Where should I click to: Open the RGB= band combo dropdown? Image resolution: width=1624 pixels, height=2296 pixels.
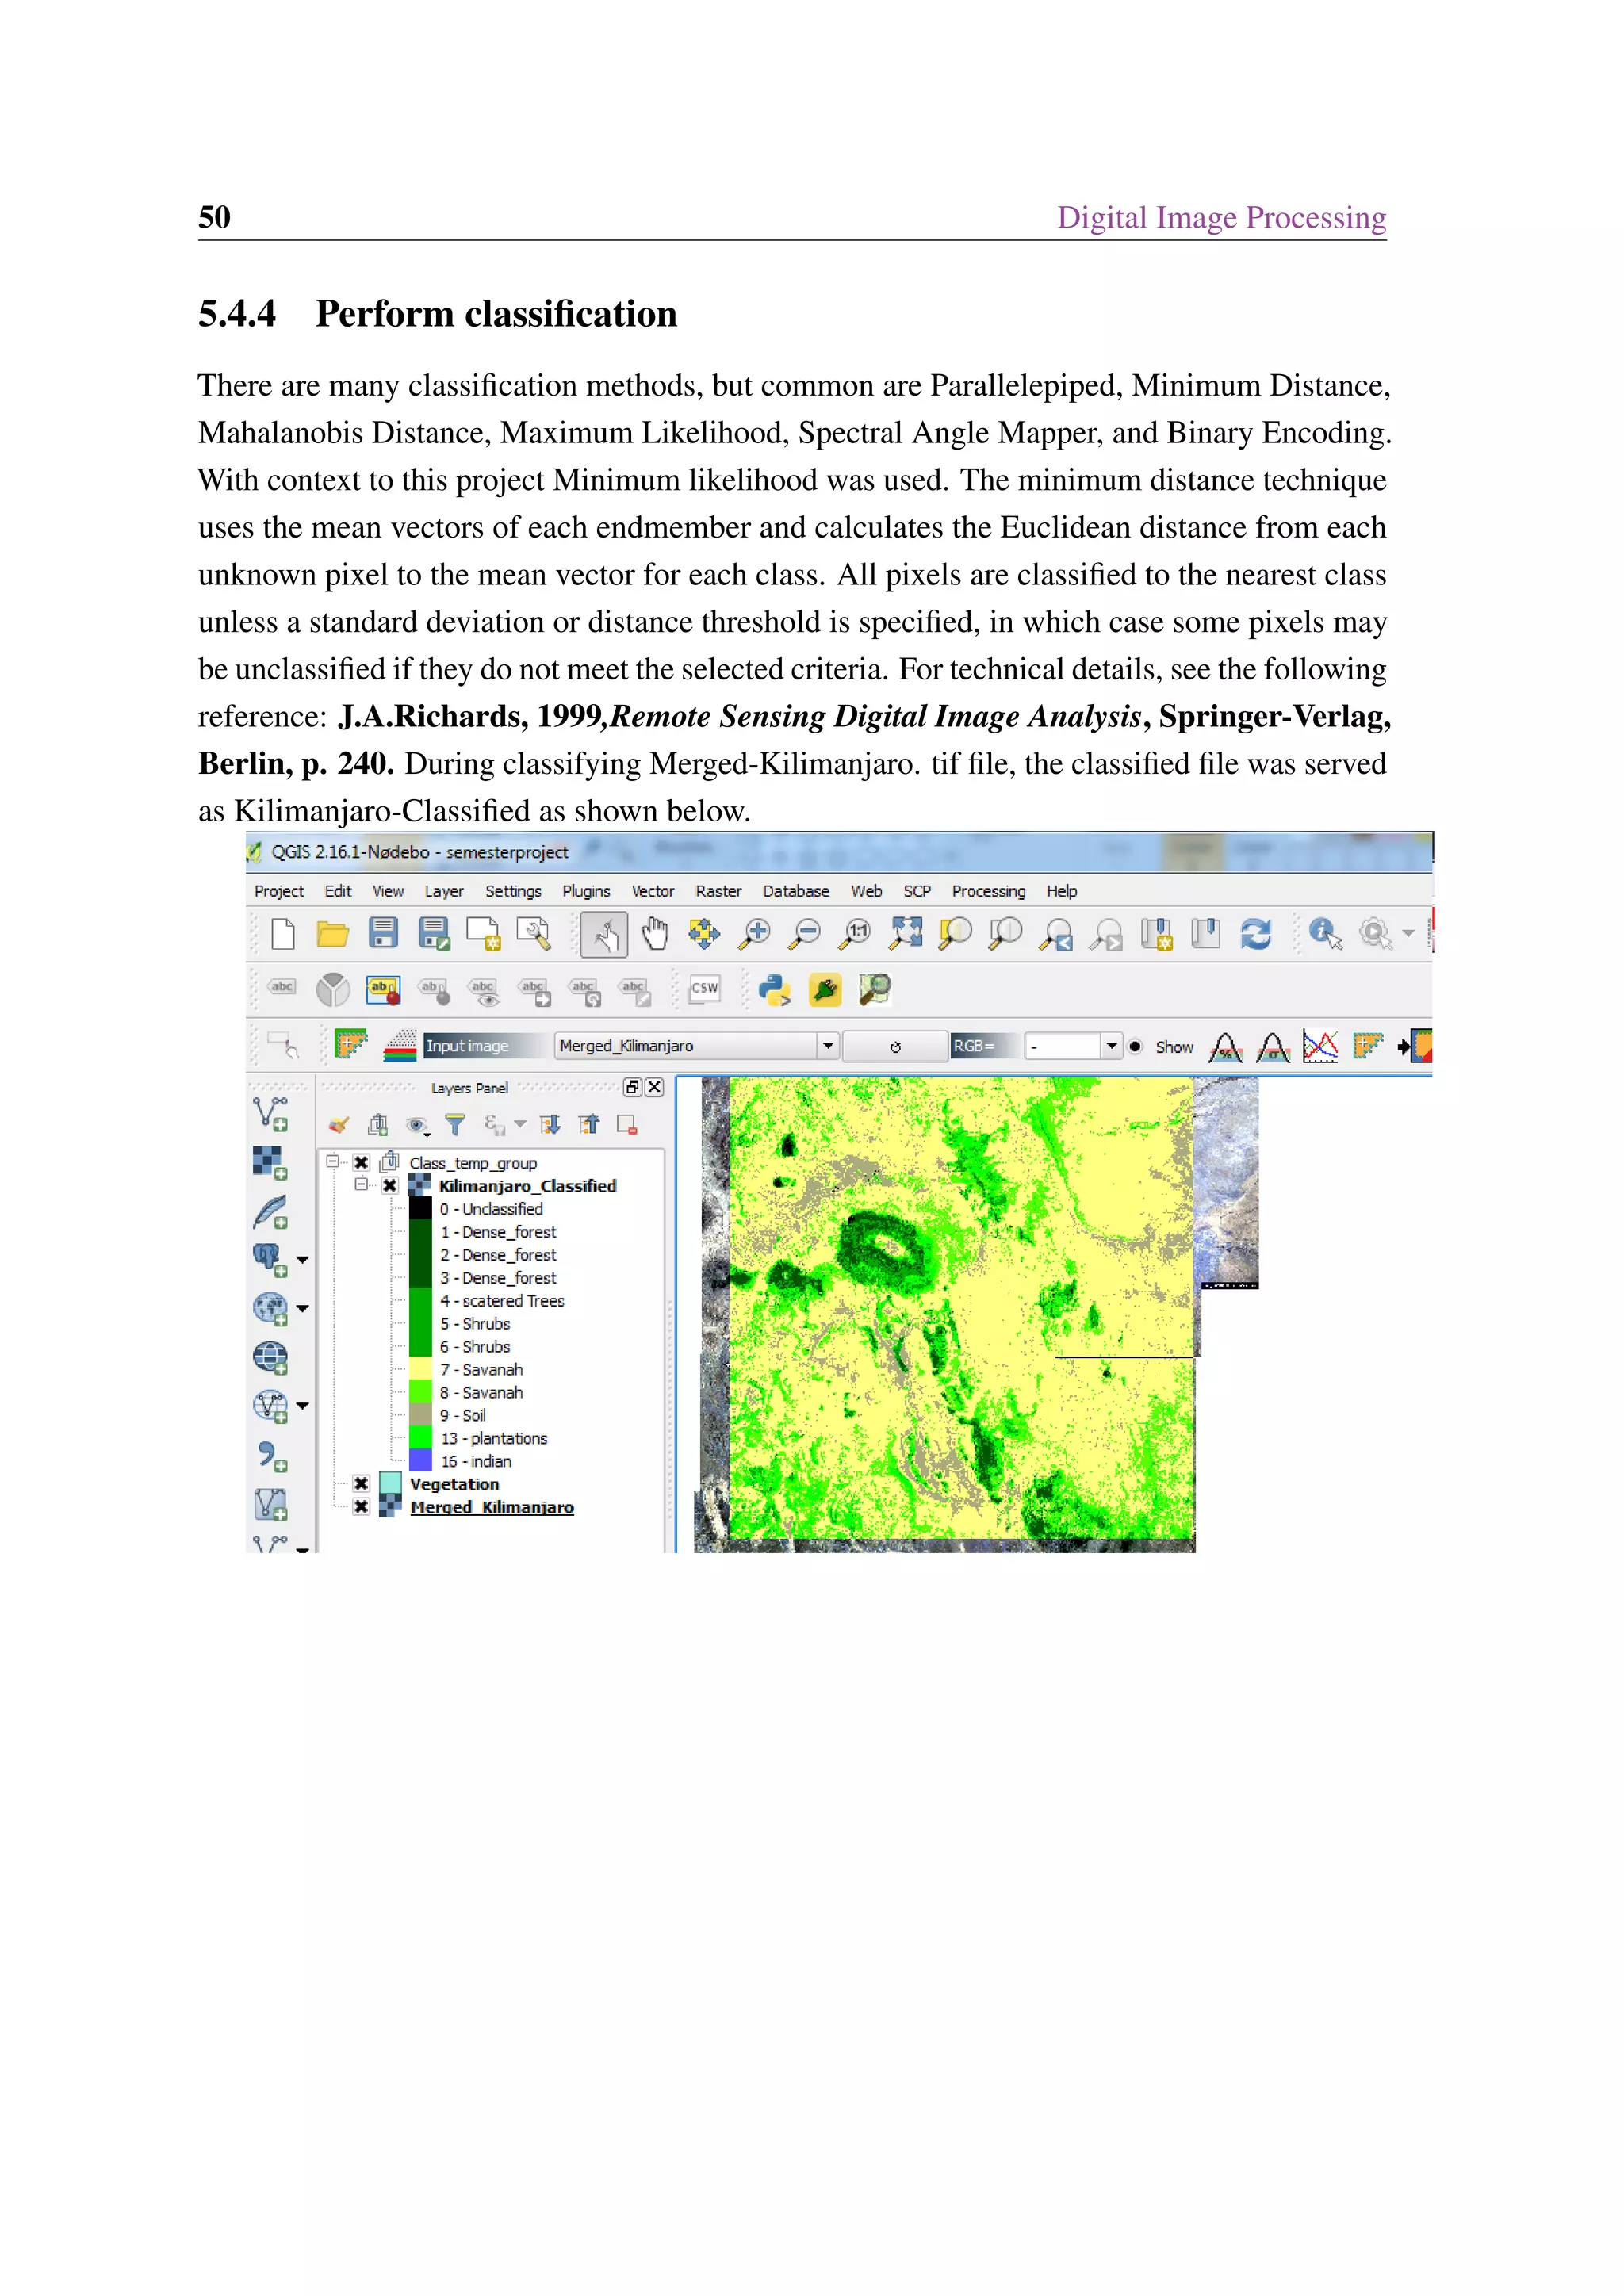tap(1110, 1046)
